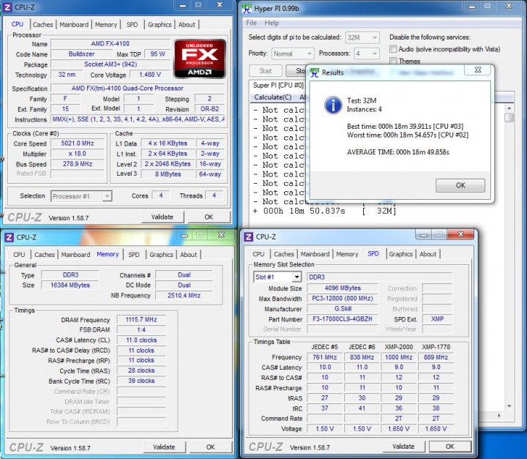Screen dimensions: 527x459
Task: Open Hyper PI Help menu
Action: tap(272, 23)
